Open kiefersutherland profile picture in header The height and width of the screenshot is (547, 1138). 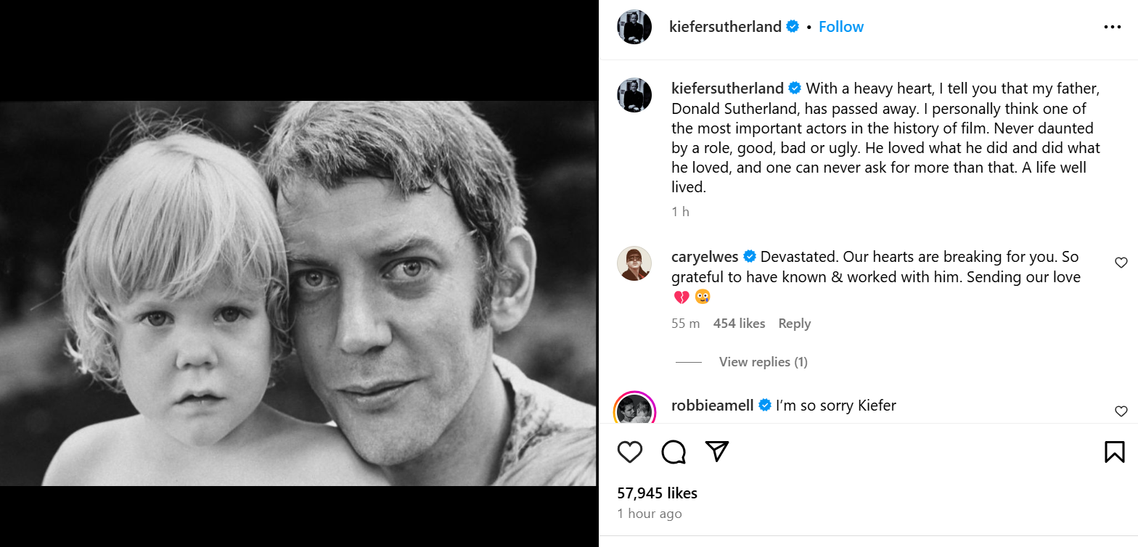pos(634,27)
